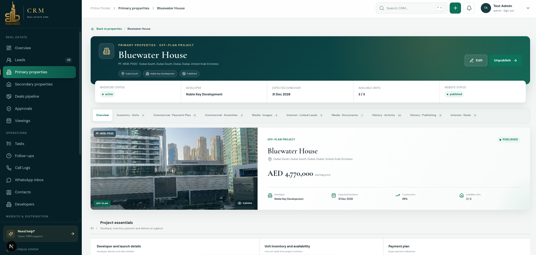Click the available units home icon
This screenshot has height=255, width=536.
462,195
